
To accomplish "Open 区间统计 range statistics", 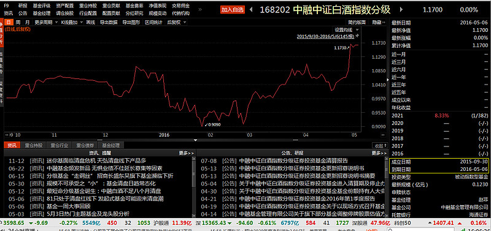I will [153, 22].
